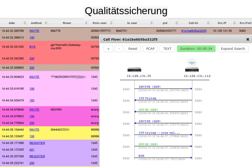Sort by the to user column header
The image size is (252, 167).
click(132, 23)
